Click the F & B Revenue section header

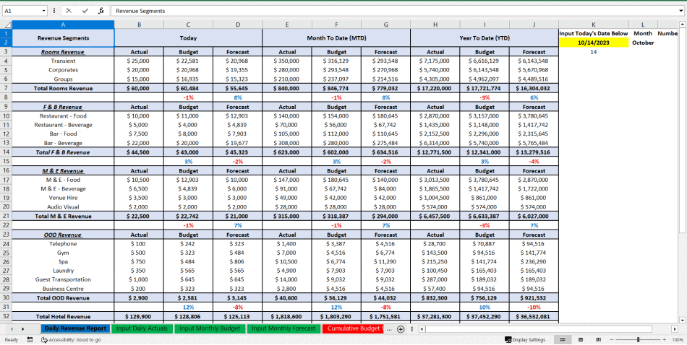pos(63,107)
